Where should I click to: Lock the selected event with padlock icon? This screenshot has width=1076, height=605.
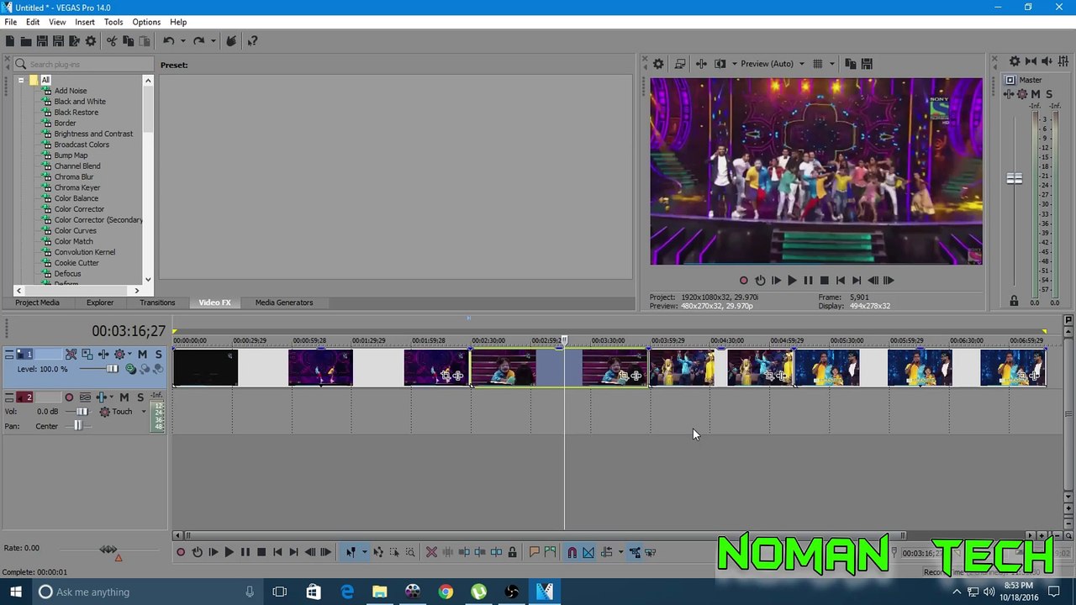pyautogui.click(x=512, y=552)
